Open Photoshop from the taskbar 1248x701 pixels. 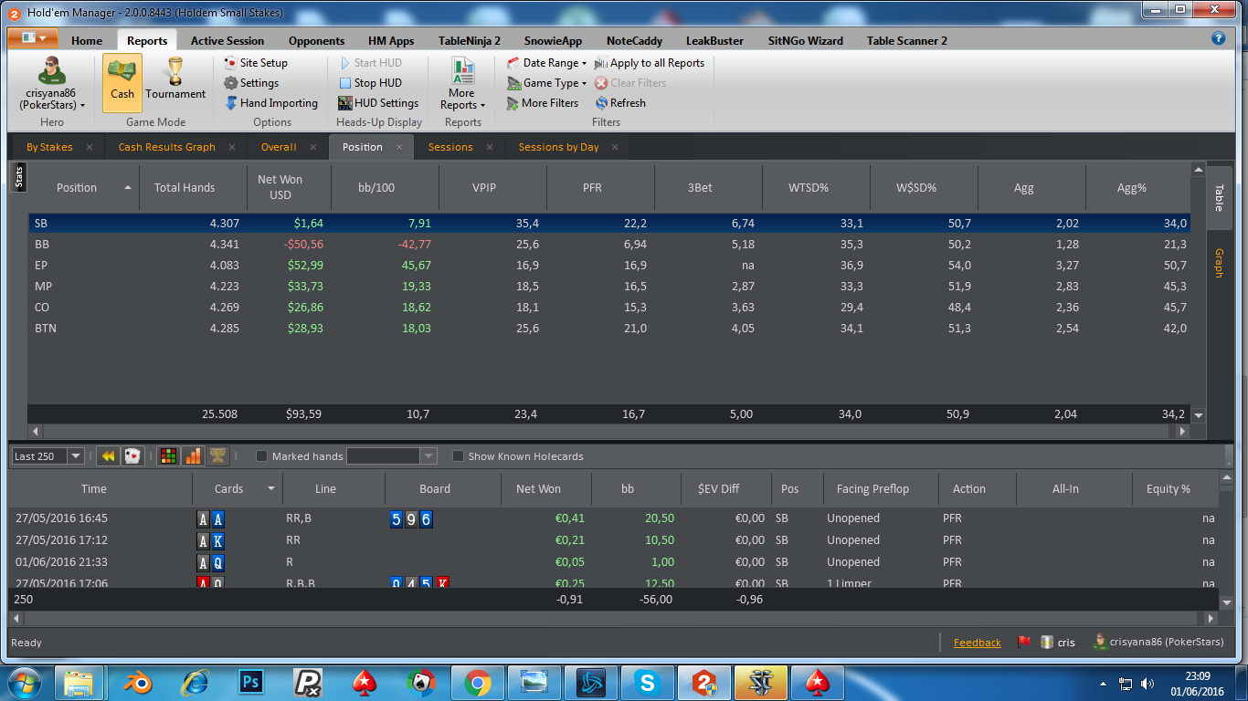click(250, 683)
